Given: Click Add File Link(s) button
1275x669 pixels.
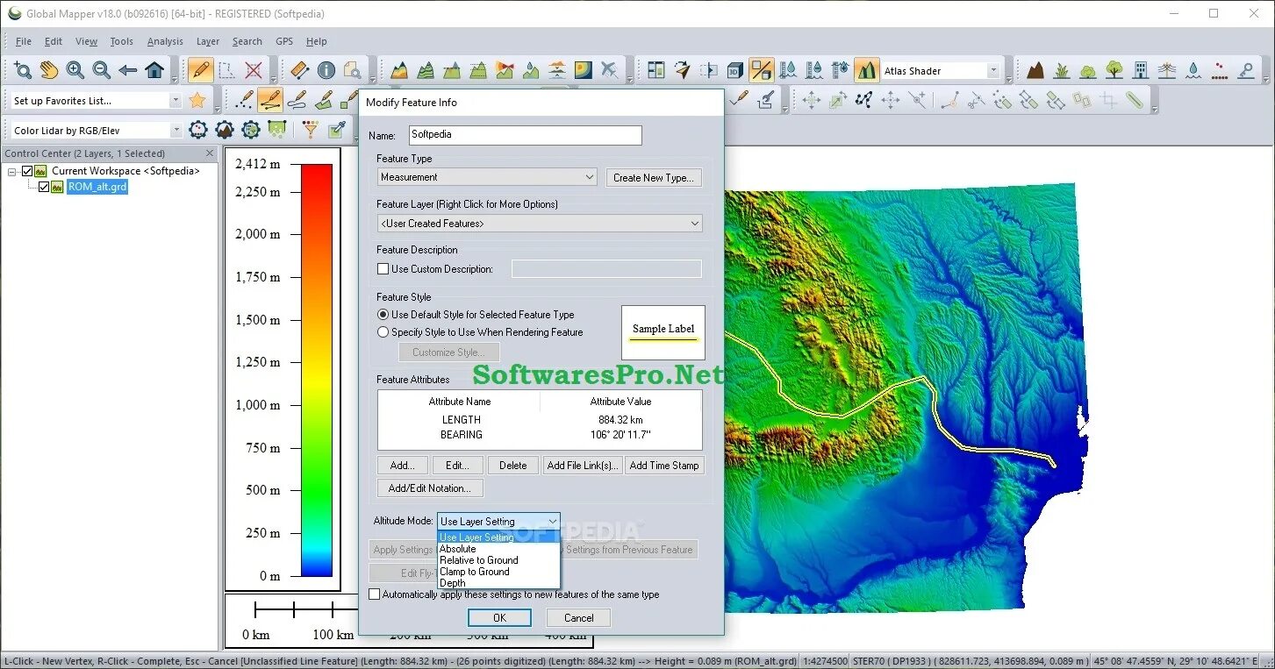Looking at the screenshot, I should pyautogui.click(x=583, y=466).
